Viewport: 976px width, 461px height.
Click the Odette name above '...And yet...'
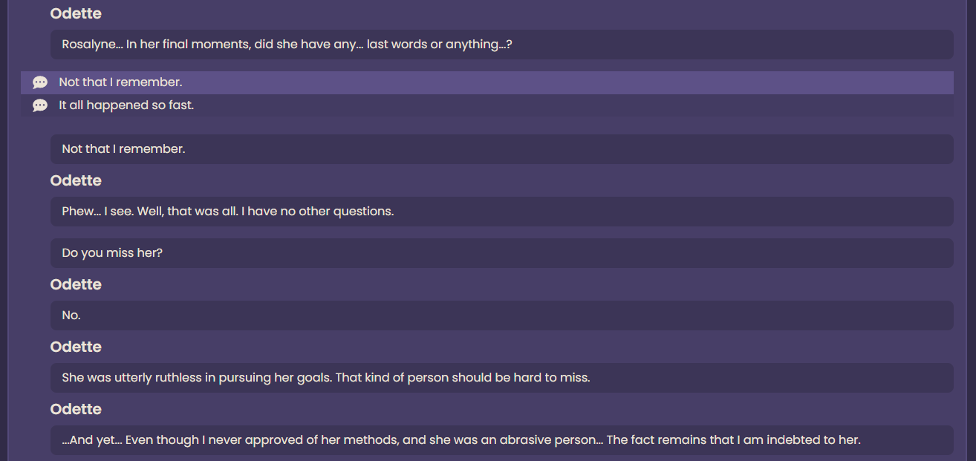76,409
